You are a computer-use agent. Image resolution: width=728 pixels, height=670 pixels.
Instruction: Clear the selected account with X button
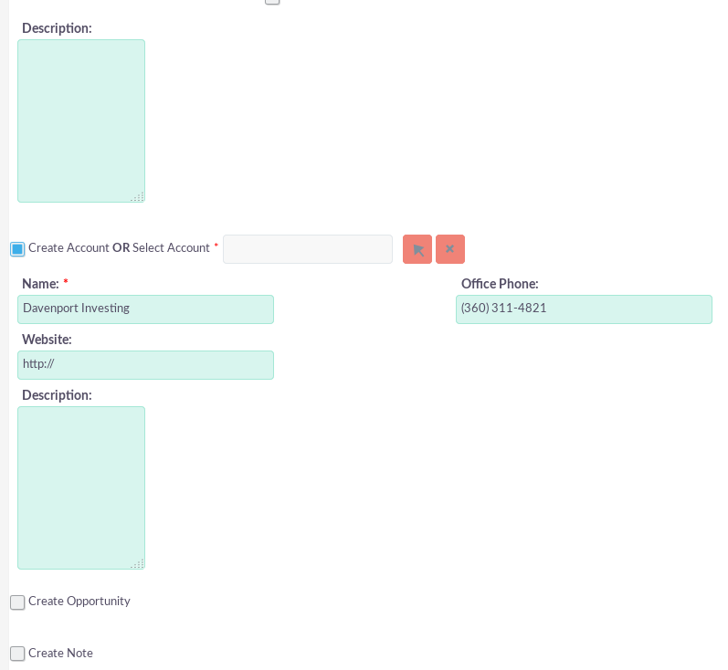[450, 249]
